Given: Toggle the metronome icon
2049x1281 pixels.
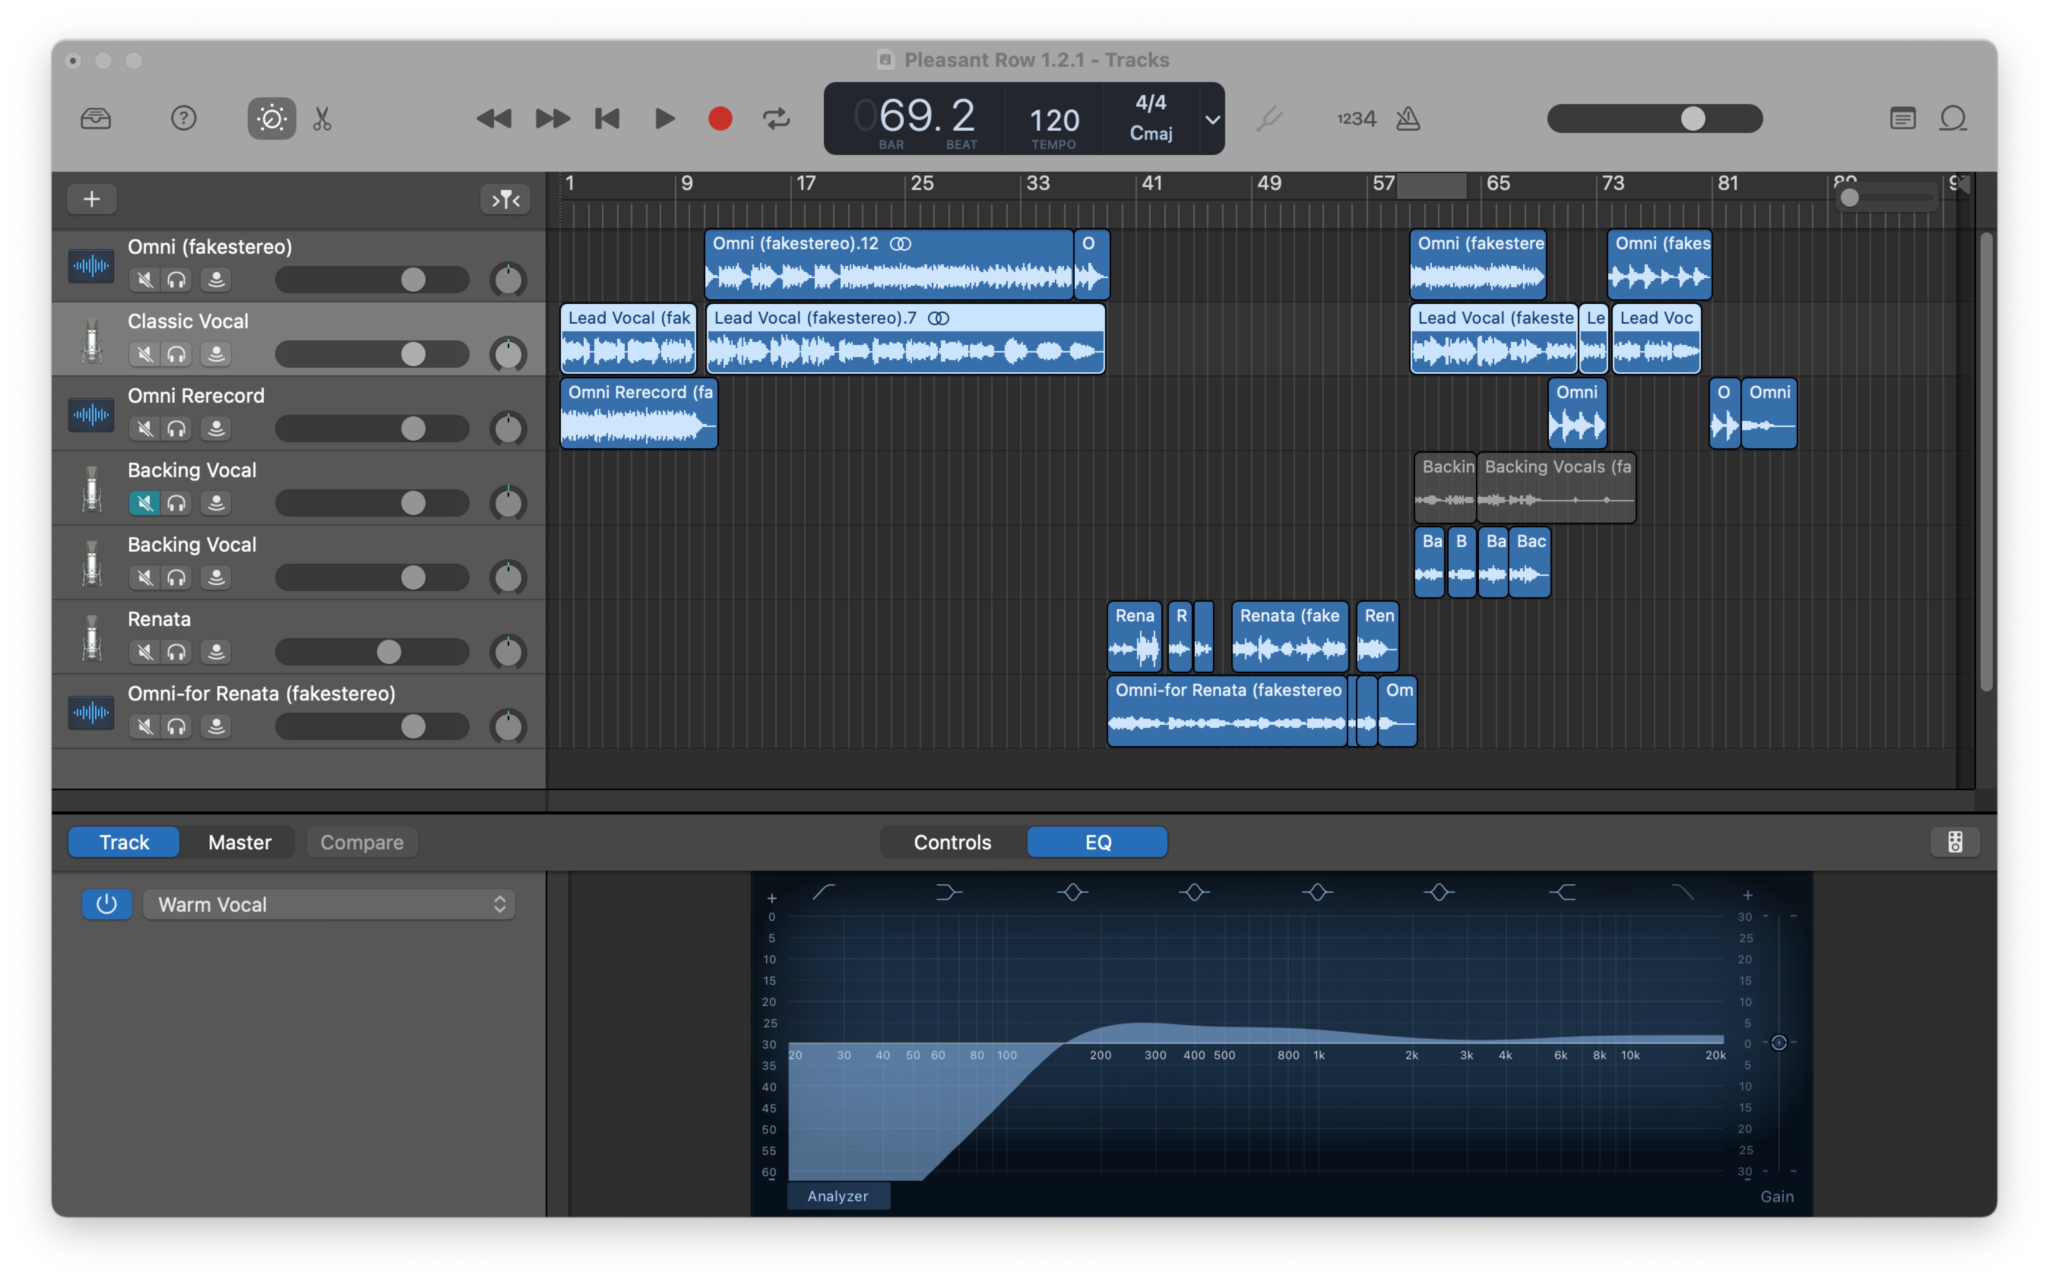Looking at the screenshot, I should tap(1408, 119).
